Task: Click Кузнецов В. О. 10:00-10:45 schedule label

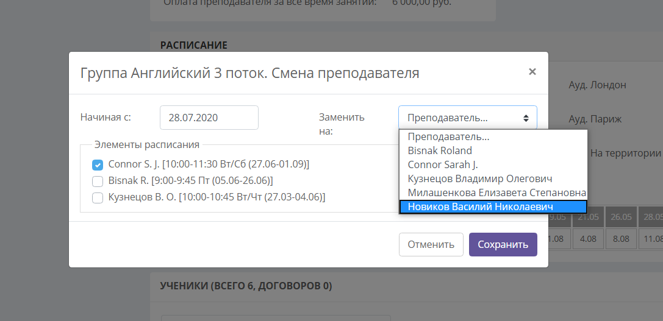Action: tap(217, 197)
